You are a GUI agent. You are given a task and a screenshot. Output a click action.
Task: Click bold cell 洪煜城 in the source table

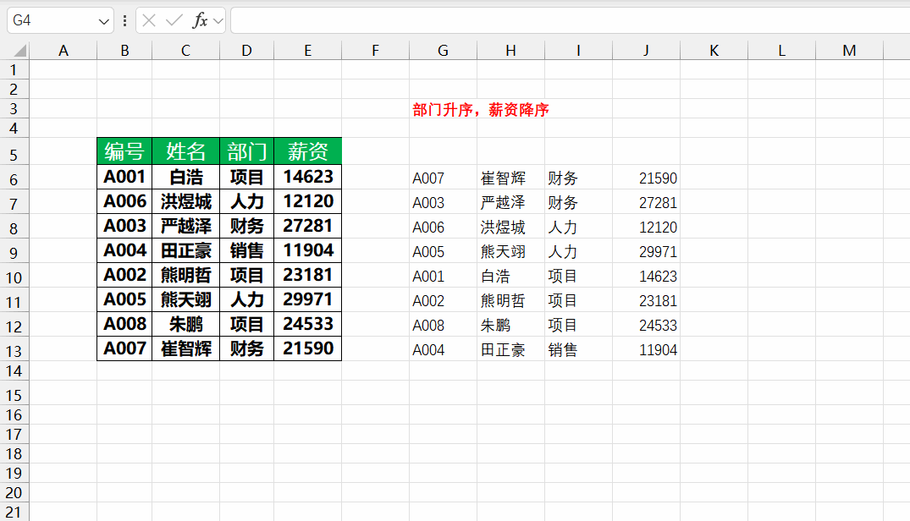(x=185, y=201)
